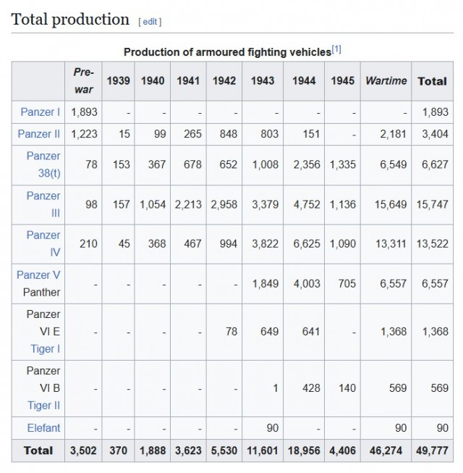Select the 1943 column header
The image size is (463, 473).
click(x=263, y=81)
